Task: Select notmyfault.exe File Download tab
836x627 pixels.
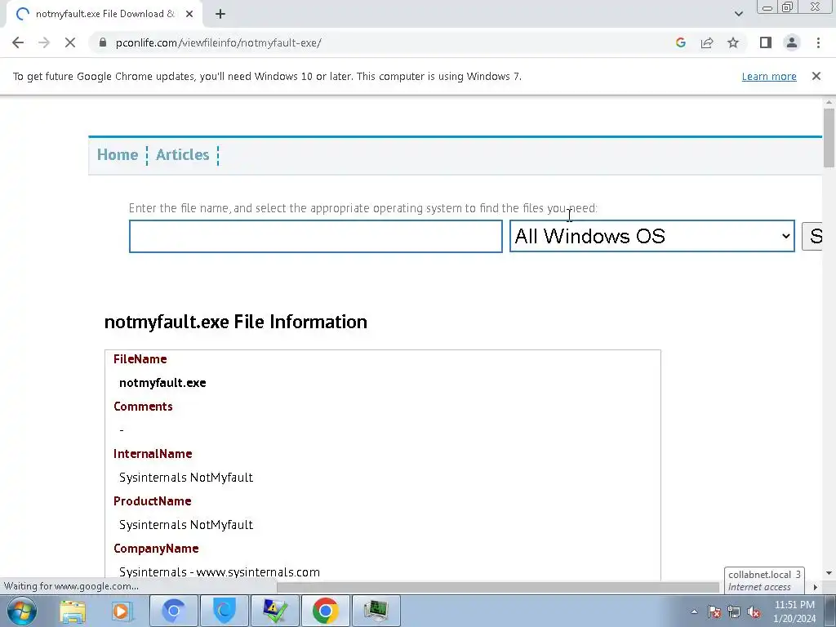Action: point(104,14)
